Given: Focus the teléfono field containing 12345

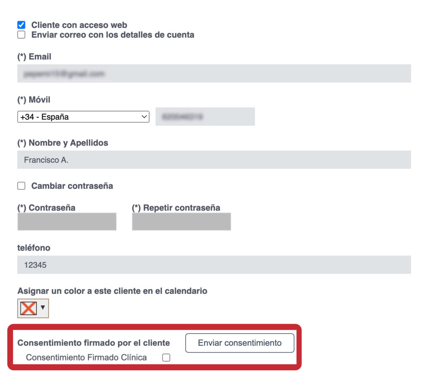Looking at the screenshot, I should pyautogui.click(x=214, y=265).
